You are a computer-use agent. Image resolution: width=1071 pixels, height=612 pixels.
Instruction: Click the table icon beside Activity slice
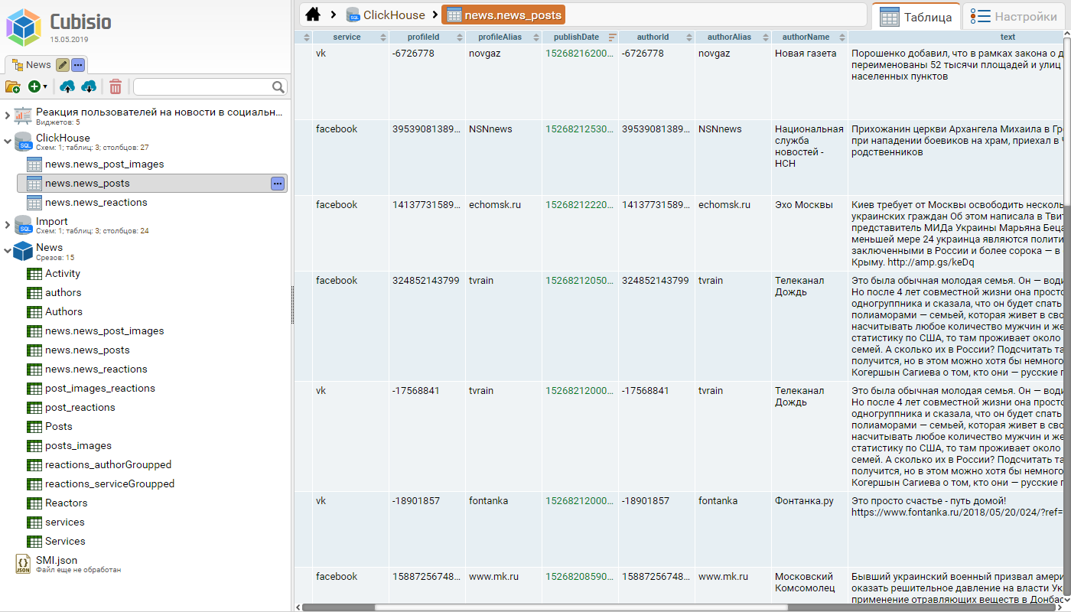pyautogui.click(x=34, y=274)
